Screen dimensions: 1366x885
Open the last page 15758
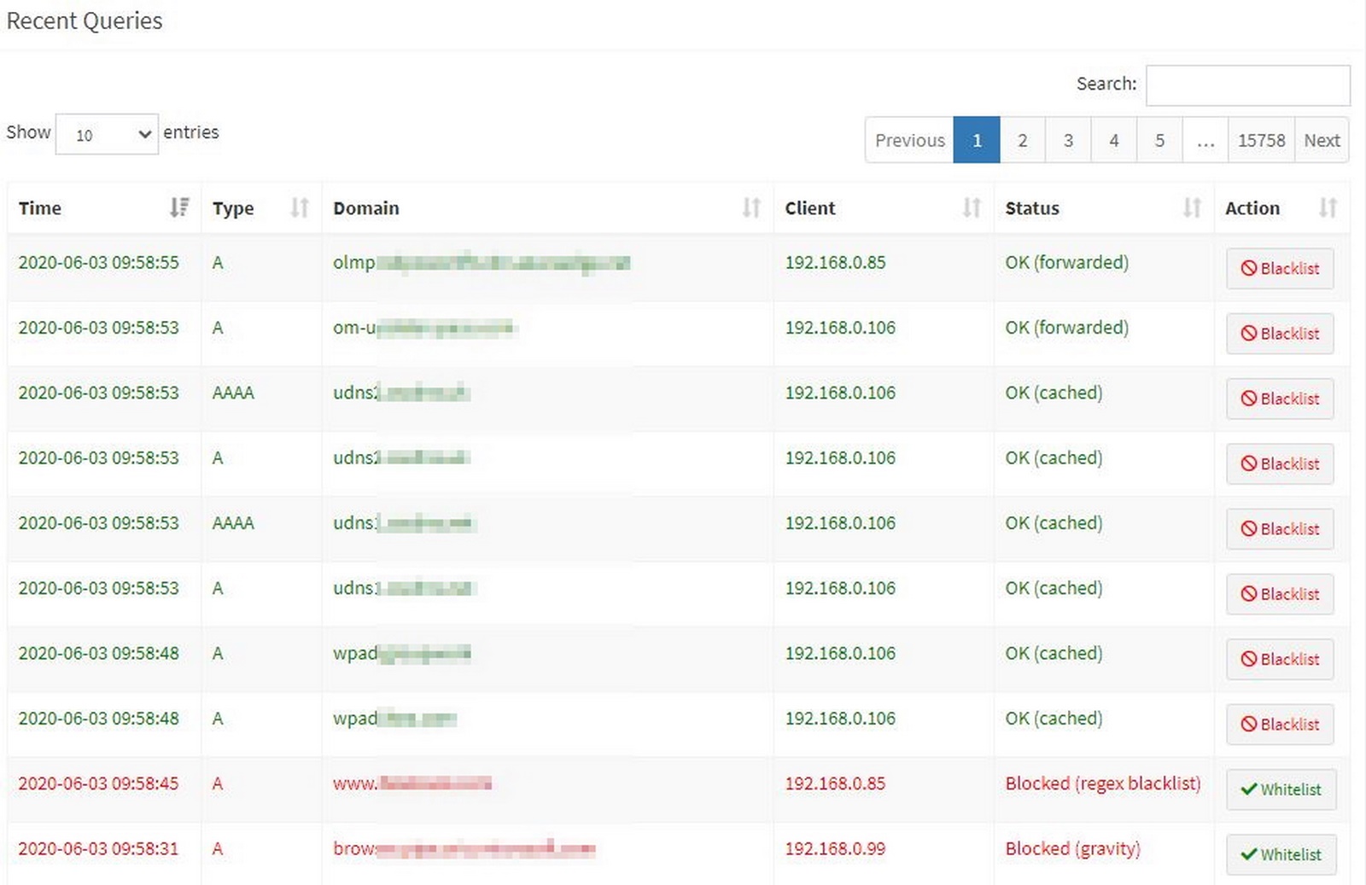pos(1261,140)
